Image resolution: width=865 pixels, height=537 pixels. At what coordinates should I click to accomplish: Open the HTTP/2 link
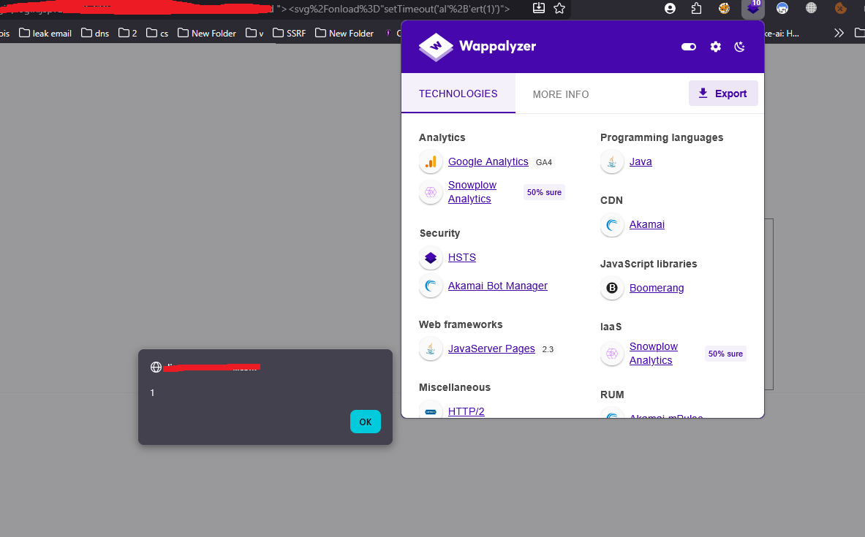[x=467, y=411]
